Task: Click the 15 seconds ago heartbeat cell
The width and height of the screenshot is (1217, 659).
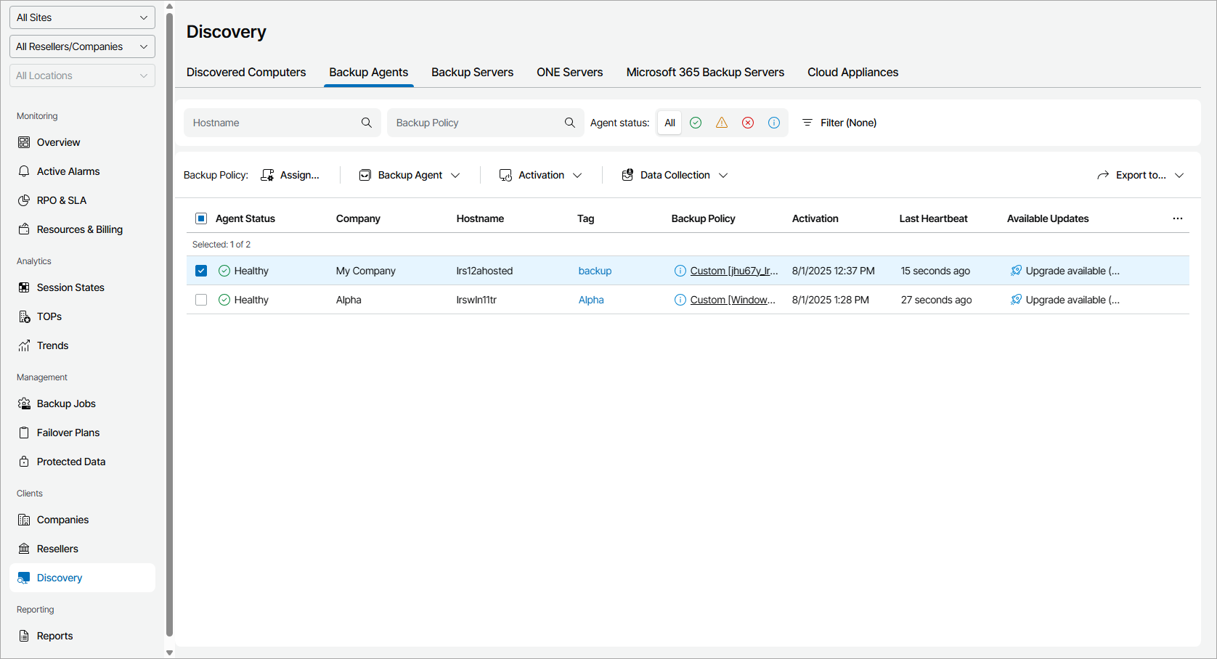Action: tap(935, 271)
